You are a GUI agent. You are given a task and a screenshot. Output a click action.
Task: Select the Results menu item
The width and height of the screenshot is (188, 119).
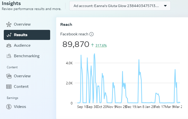(x=27, y=35)
